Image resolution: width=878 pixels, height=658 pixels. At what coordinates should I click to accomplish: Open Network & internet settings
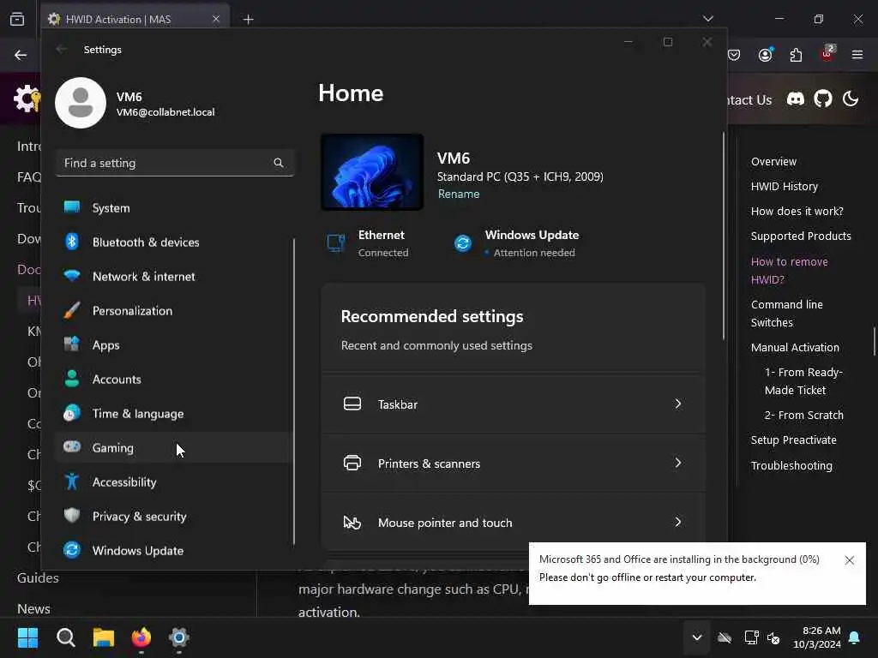tap(173, 277)
